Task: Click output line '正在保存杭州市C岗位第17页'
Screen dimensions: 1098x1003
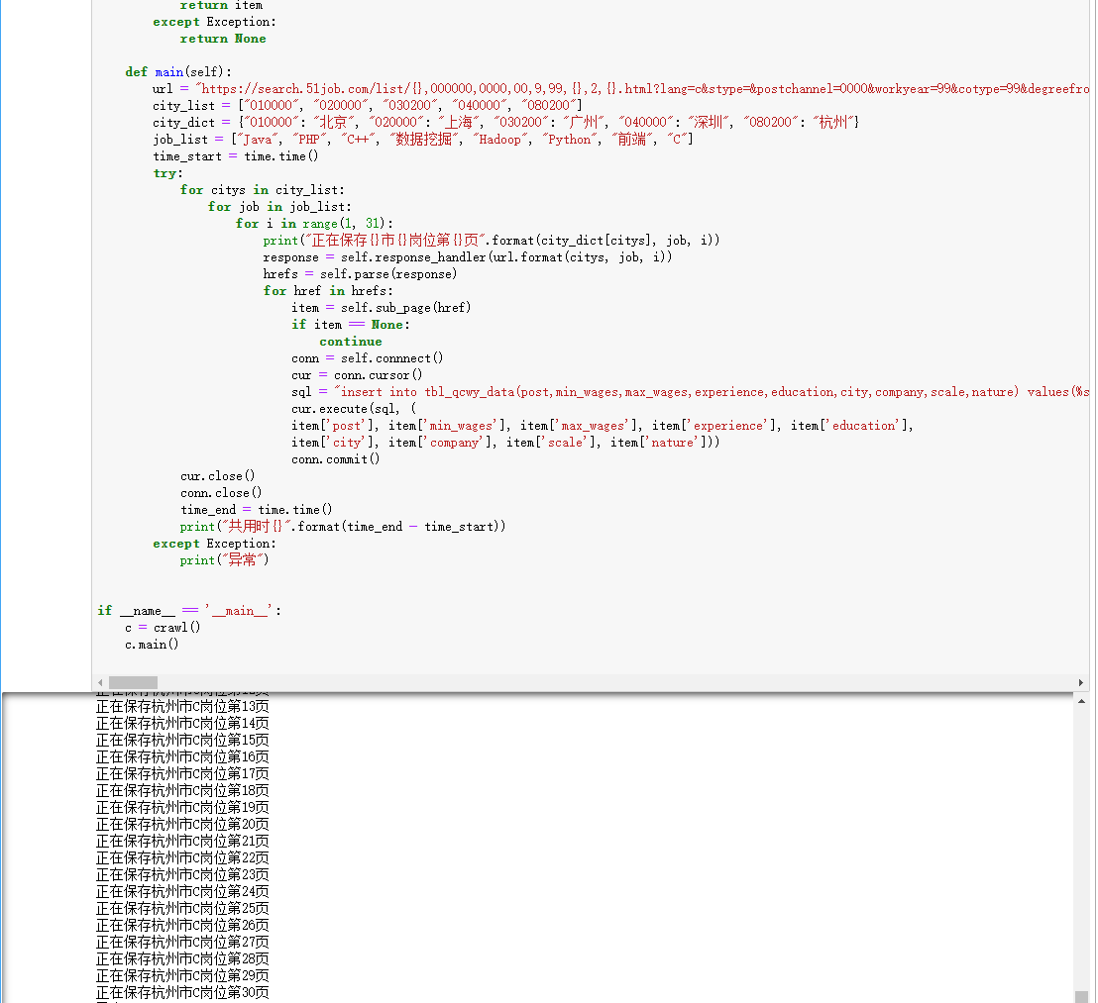Action: (182, 773)
